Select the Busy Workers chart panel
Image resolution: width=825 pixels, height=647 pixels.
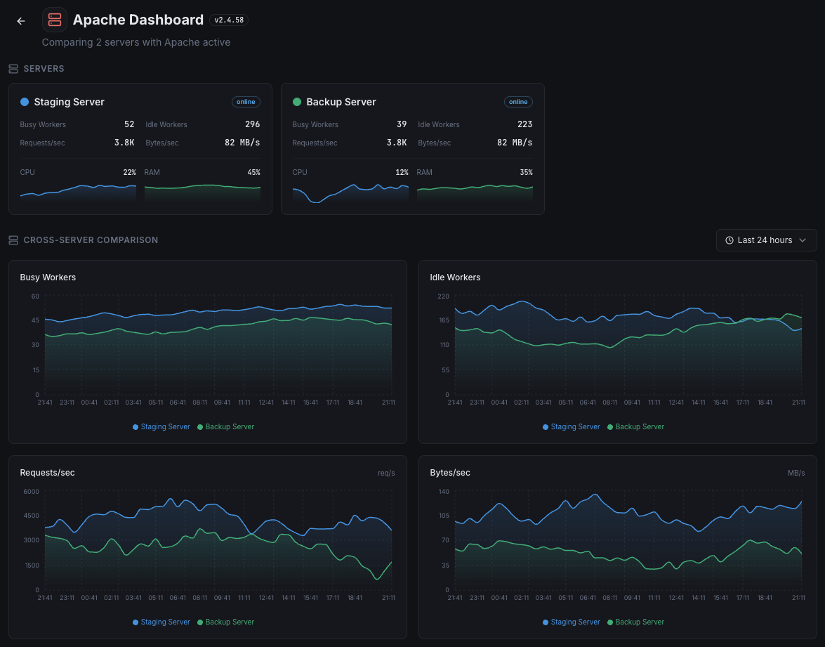pos(208,344)
